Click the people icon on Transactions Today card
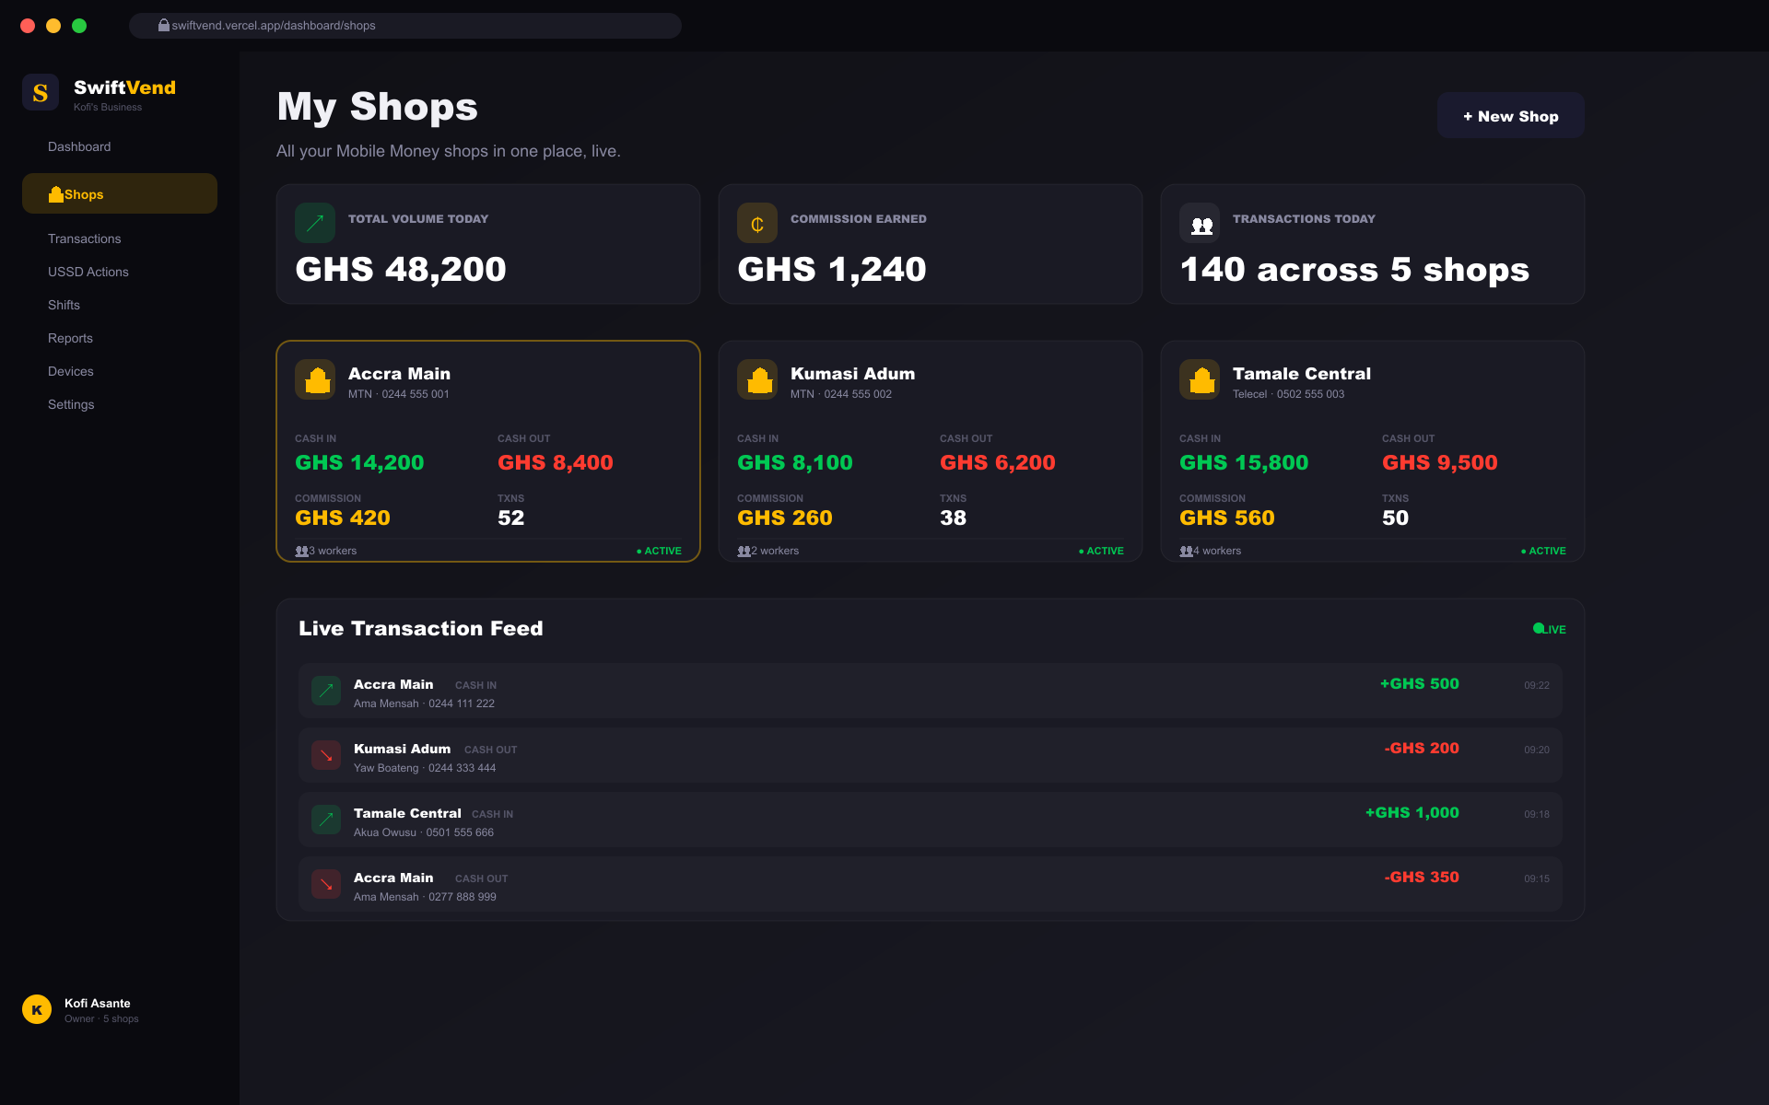The image size is (1769, 1105). click(1199, 222)
